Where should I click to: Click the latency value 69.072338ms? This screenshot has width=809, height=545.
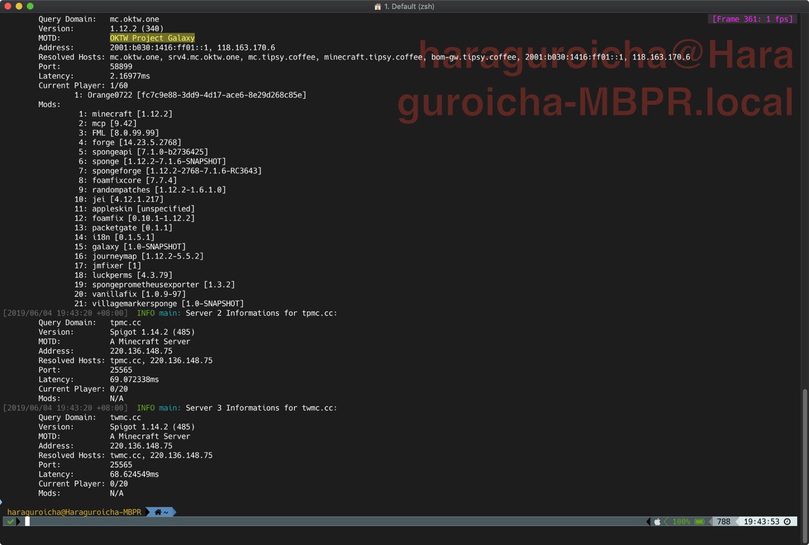[135, 379]
